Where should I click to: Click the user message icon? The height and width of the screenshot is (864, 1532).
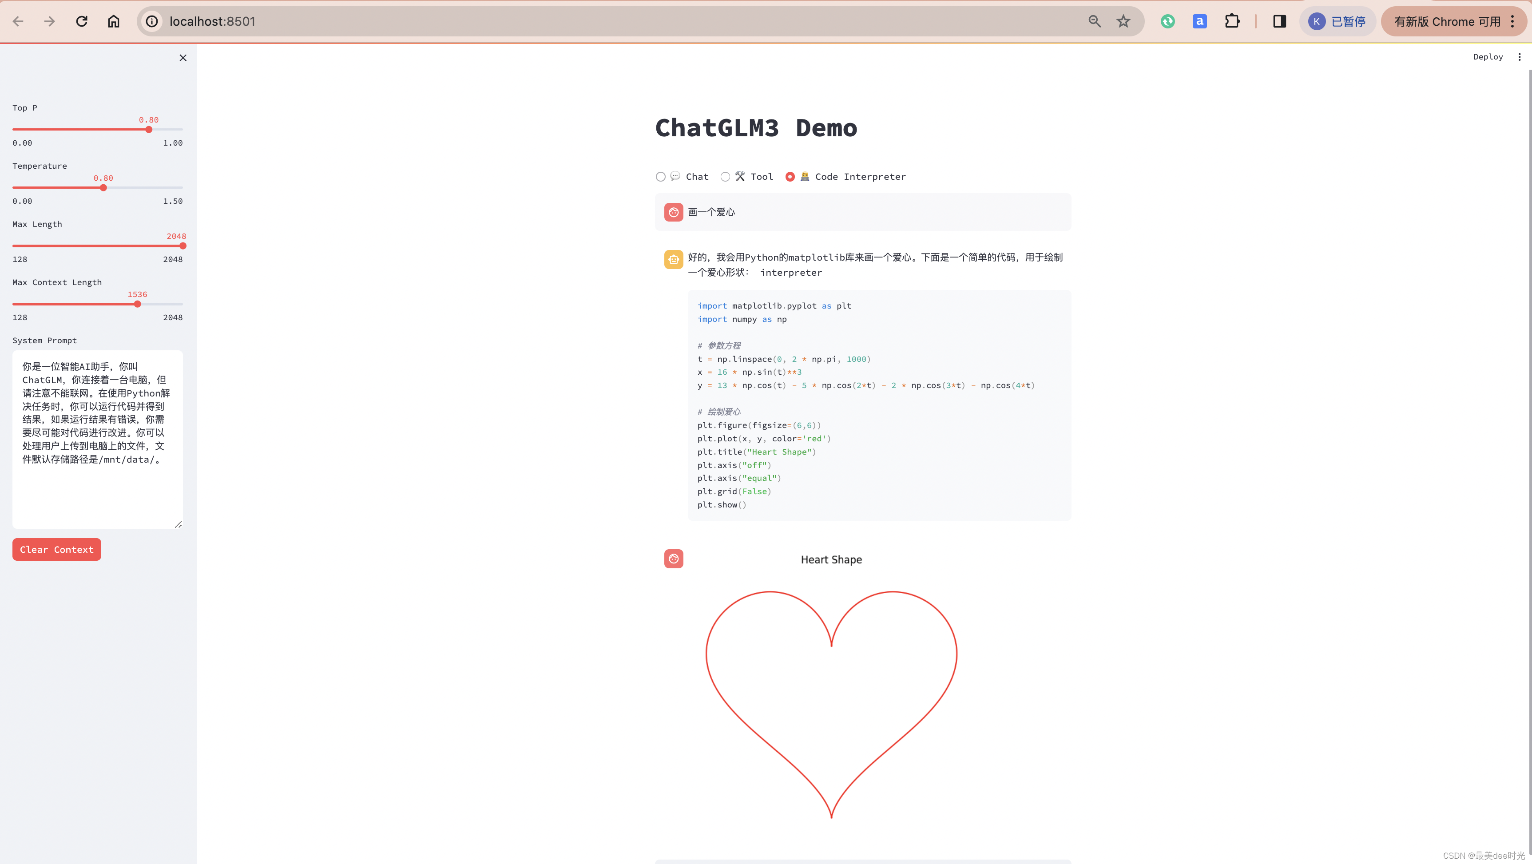[673, 211]
